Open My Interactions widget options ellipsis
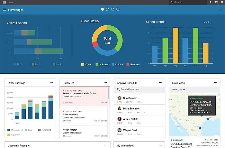The width and height of the screenshot is (225, 148). coord(160,145)
